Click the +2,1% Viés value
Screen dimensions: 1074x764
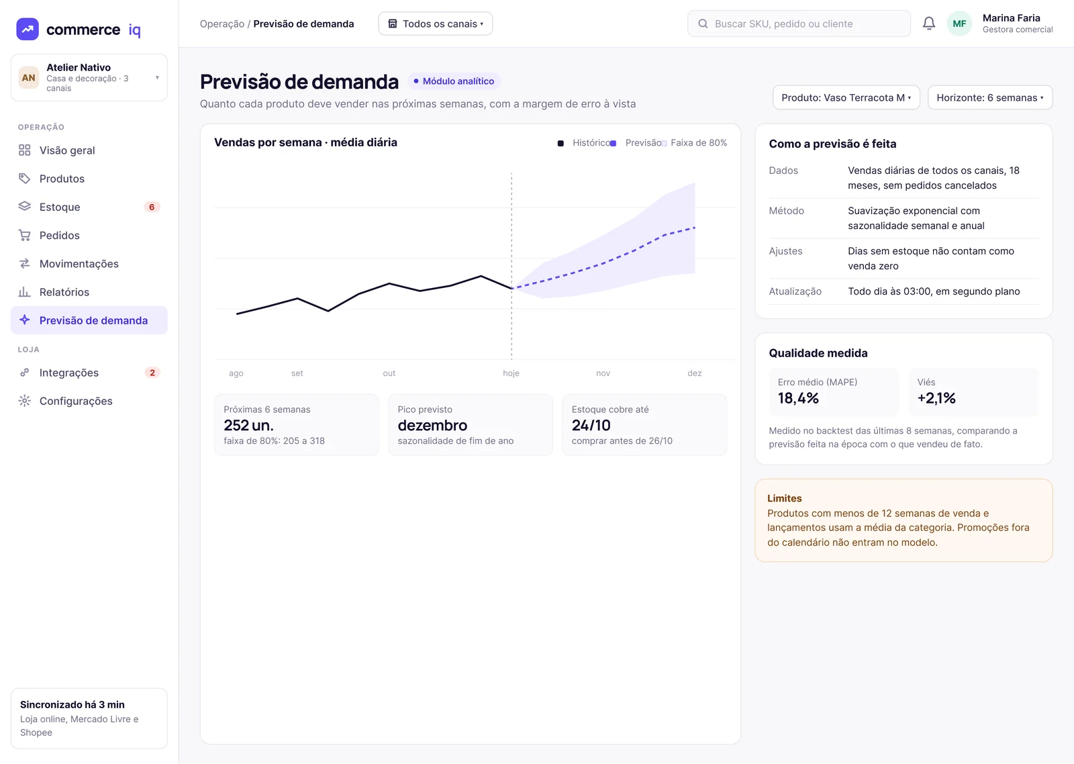[936, 398]
